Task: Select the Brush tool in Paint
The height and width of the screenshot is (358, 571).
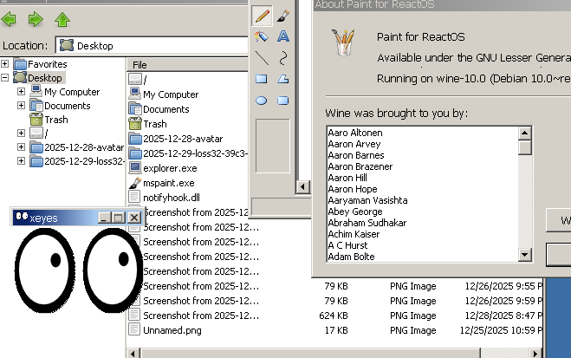Action: [x=283, y=16]
